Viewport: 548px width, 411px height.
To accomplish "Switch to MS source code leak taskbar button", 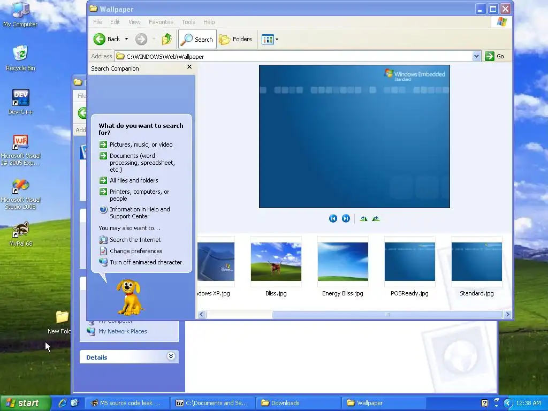I will tap(126, 403).
